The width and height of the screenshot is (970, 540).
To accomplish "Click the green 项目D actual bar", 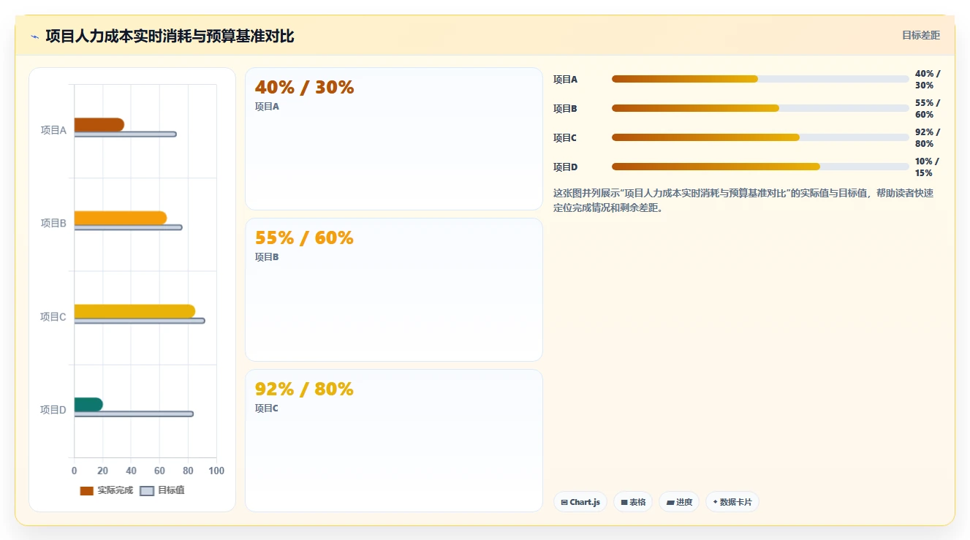I will [88, 405].
